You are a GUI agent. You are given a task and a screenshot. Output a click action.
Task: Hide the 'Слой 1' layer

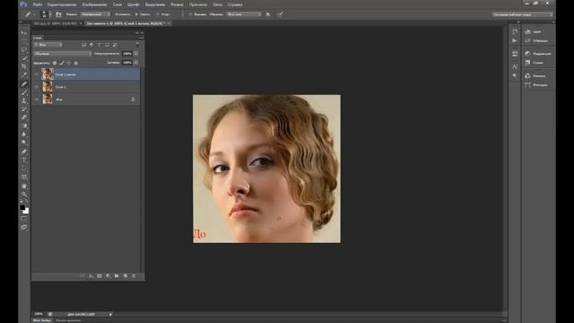pos(36,87)
